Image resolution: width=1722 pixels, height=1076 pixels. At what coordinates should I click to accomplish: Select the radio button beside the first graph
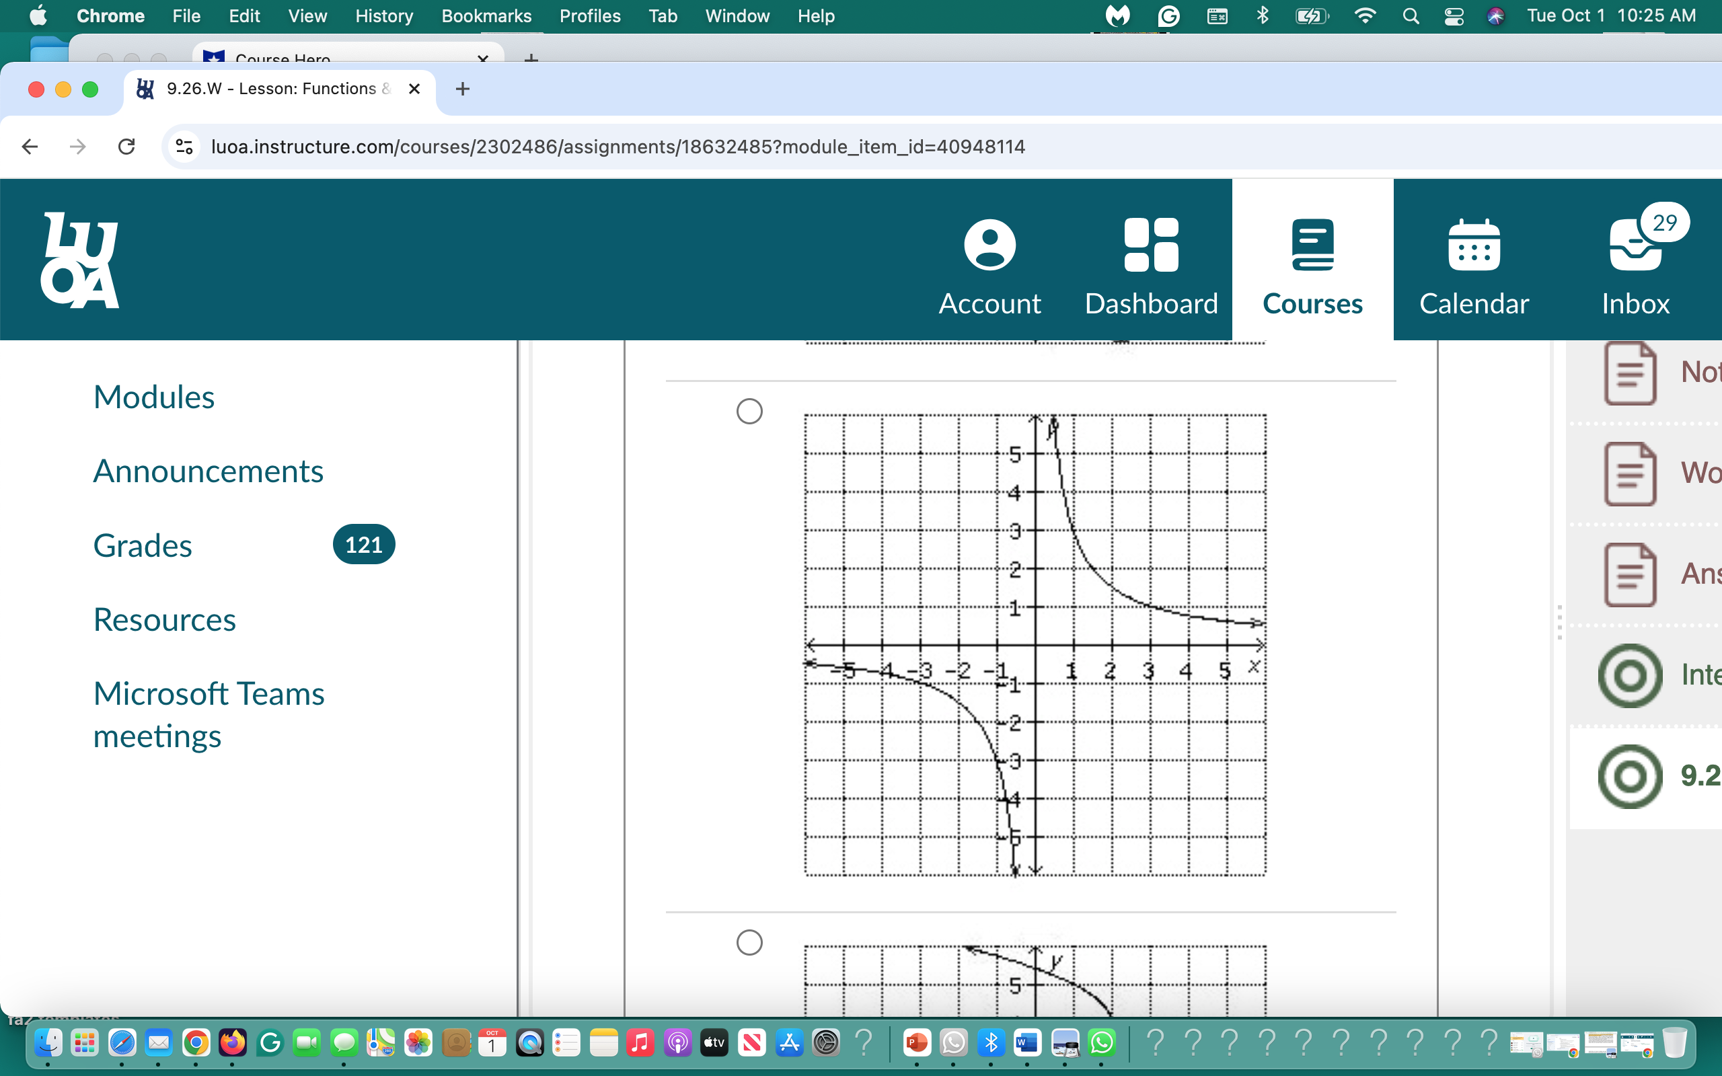click(749, 412)
